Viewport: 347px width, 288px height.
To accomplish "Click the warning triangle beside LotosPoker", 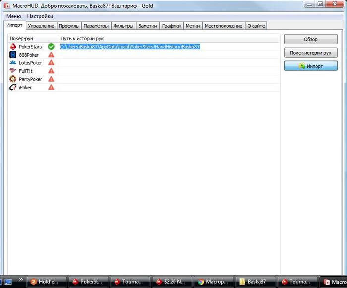I will click(51, 62).
